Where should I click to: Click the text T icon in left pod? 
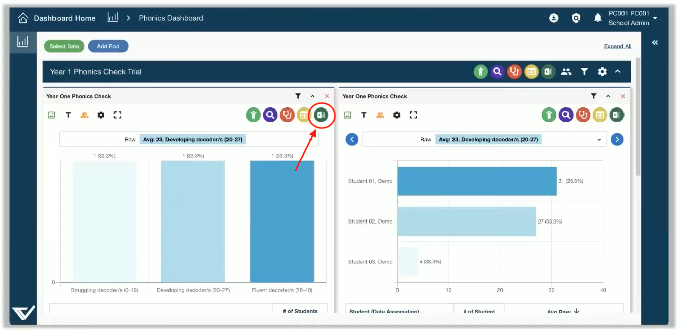68,115
